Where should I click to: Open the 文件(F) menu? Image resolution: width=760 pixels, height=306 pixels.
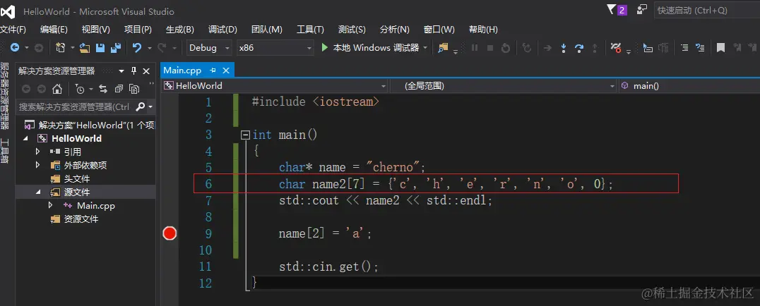[x=13, y=30]
